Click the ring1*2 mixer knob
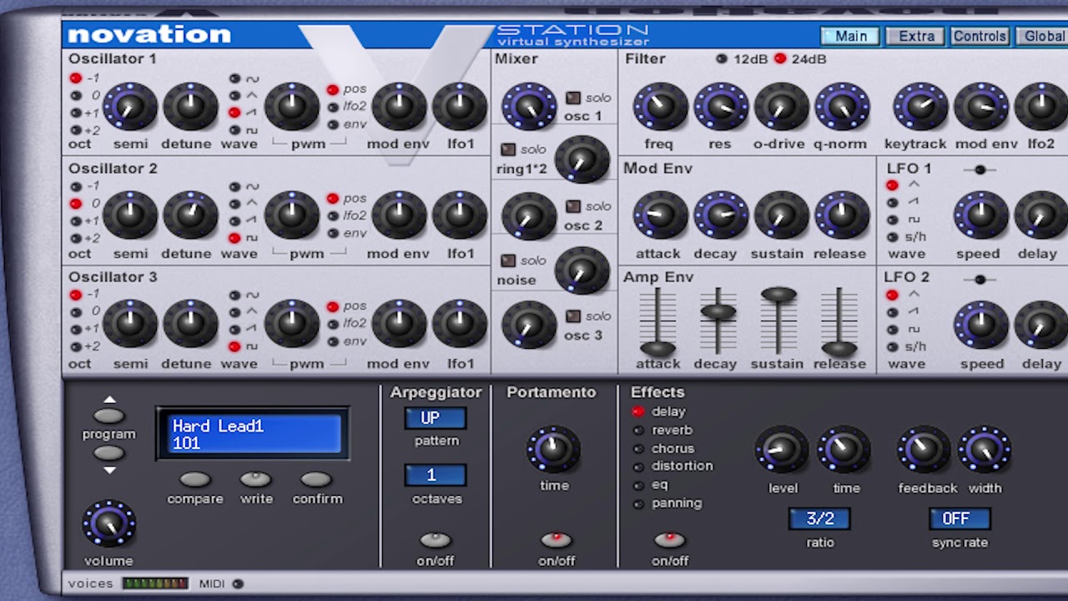This screenshot has width=1068, height=601. tap(582, 159)
